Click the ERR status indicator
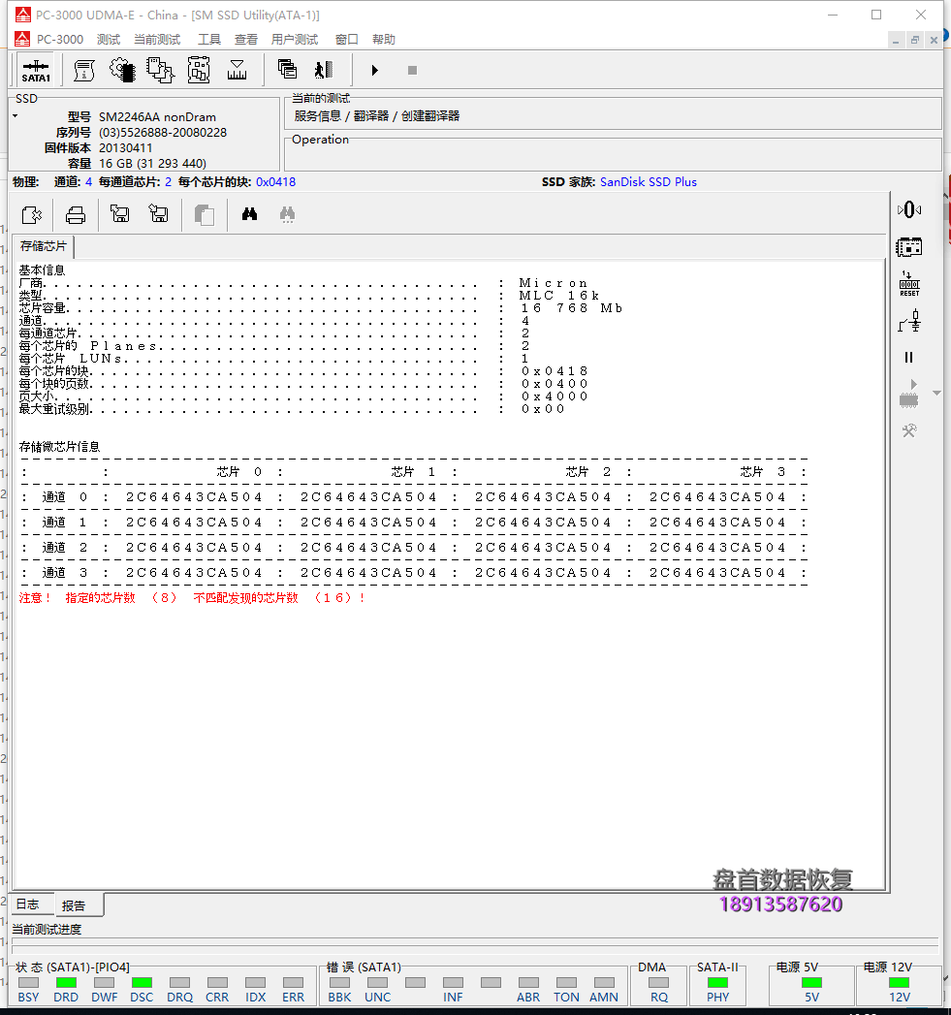Screen dimensions: 951x1015 (294, 983)
